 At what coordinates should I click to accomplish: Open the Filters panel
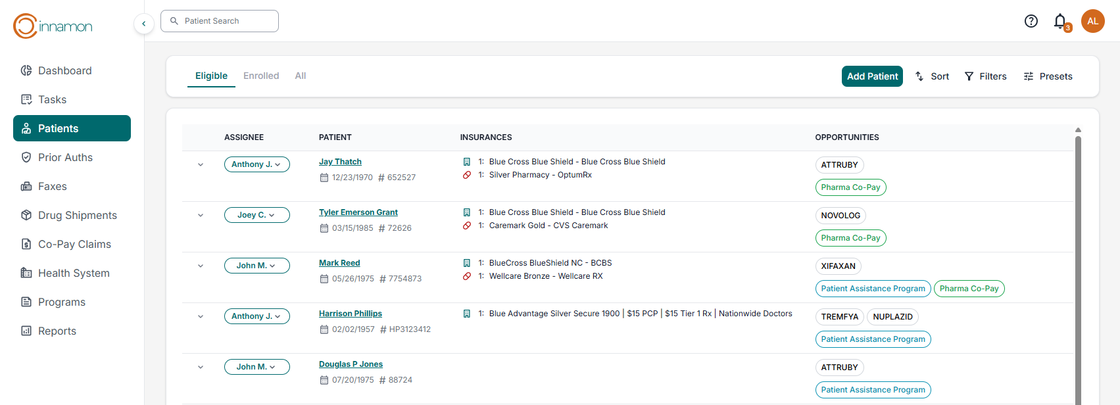(985, 76)
